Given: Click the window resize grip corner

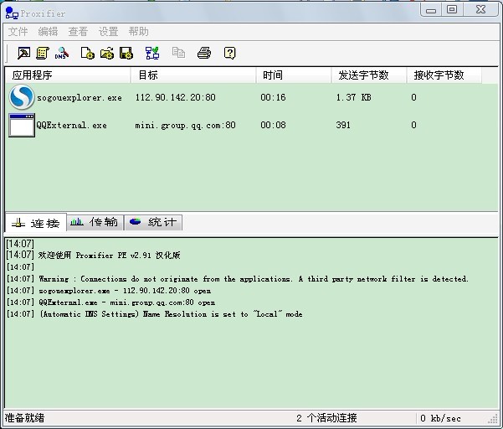Looking at the screenshot, I should [492, 419].
